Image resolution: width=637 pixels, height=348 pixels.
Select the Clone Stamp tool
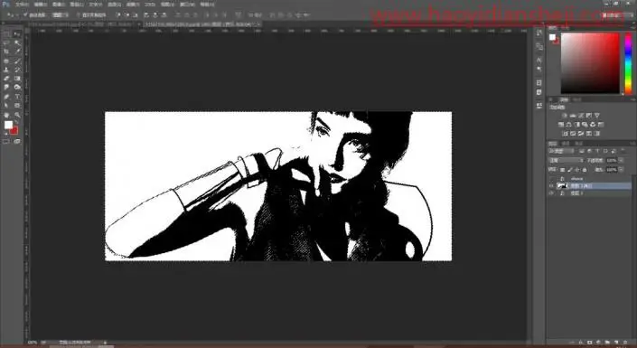coord(6,70)
